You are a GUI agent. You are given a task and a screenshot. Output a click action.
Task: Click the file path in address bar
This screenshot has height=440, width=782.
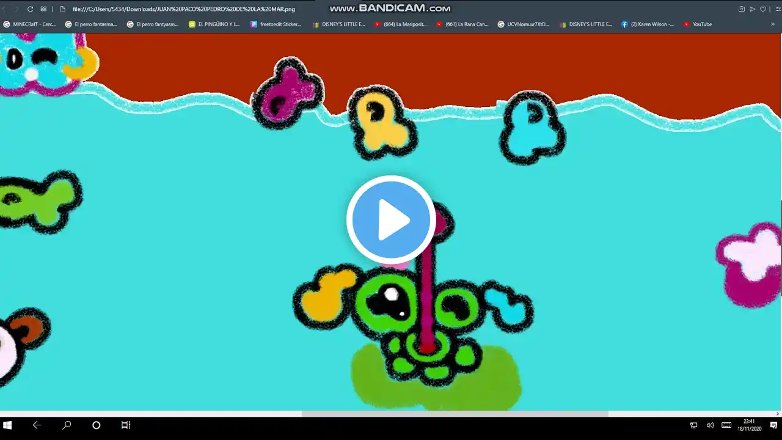click(183, 9)
